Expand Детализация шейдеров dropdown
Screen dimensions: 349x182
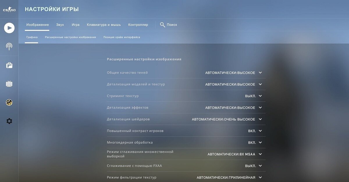[x=227, y=119]
